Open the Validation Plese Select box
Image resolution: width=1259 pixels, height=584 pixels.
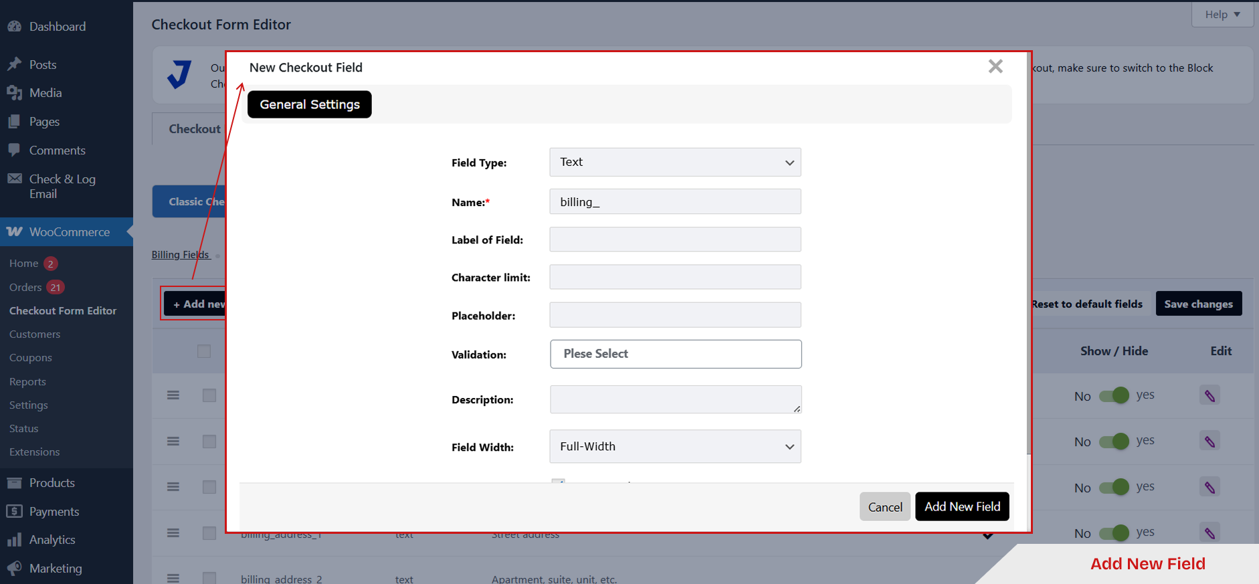coord(676,354)
